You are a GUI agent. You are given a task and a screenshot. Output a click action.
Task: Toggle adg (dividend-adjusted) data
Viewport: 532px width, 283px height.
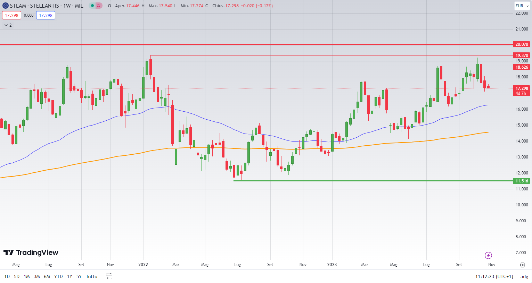pyautogui.click(x=524, y=276)
